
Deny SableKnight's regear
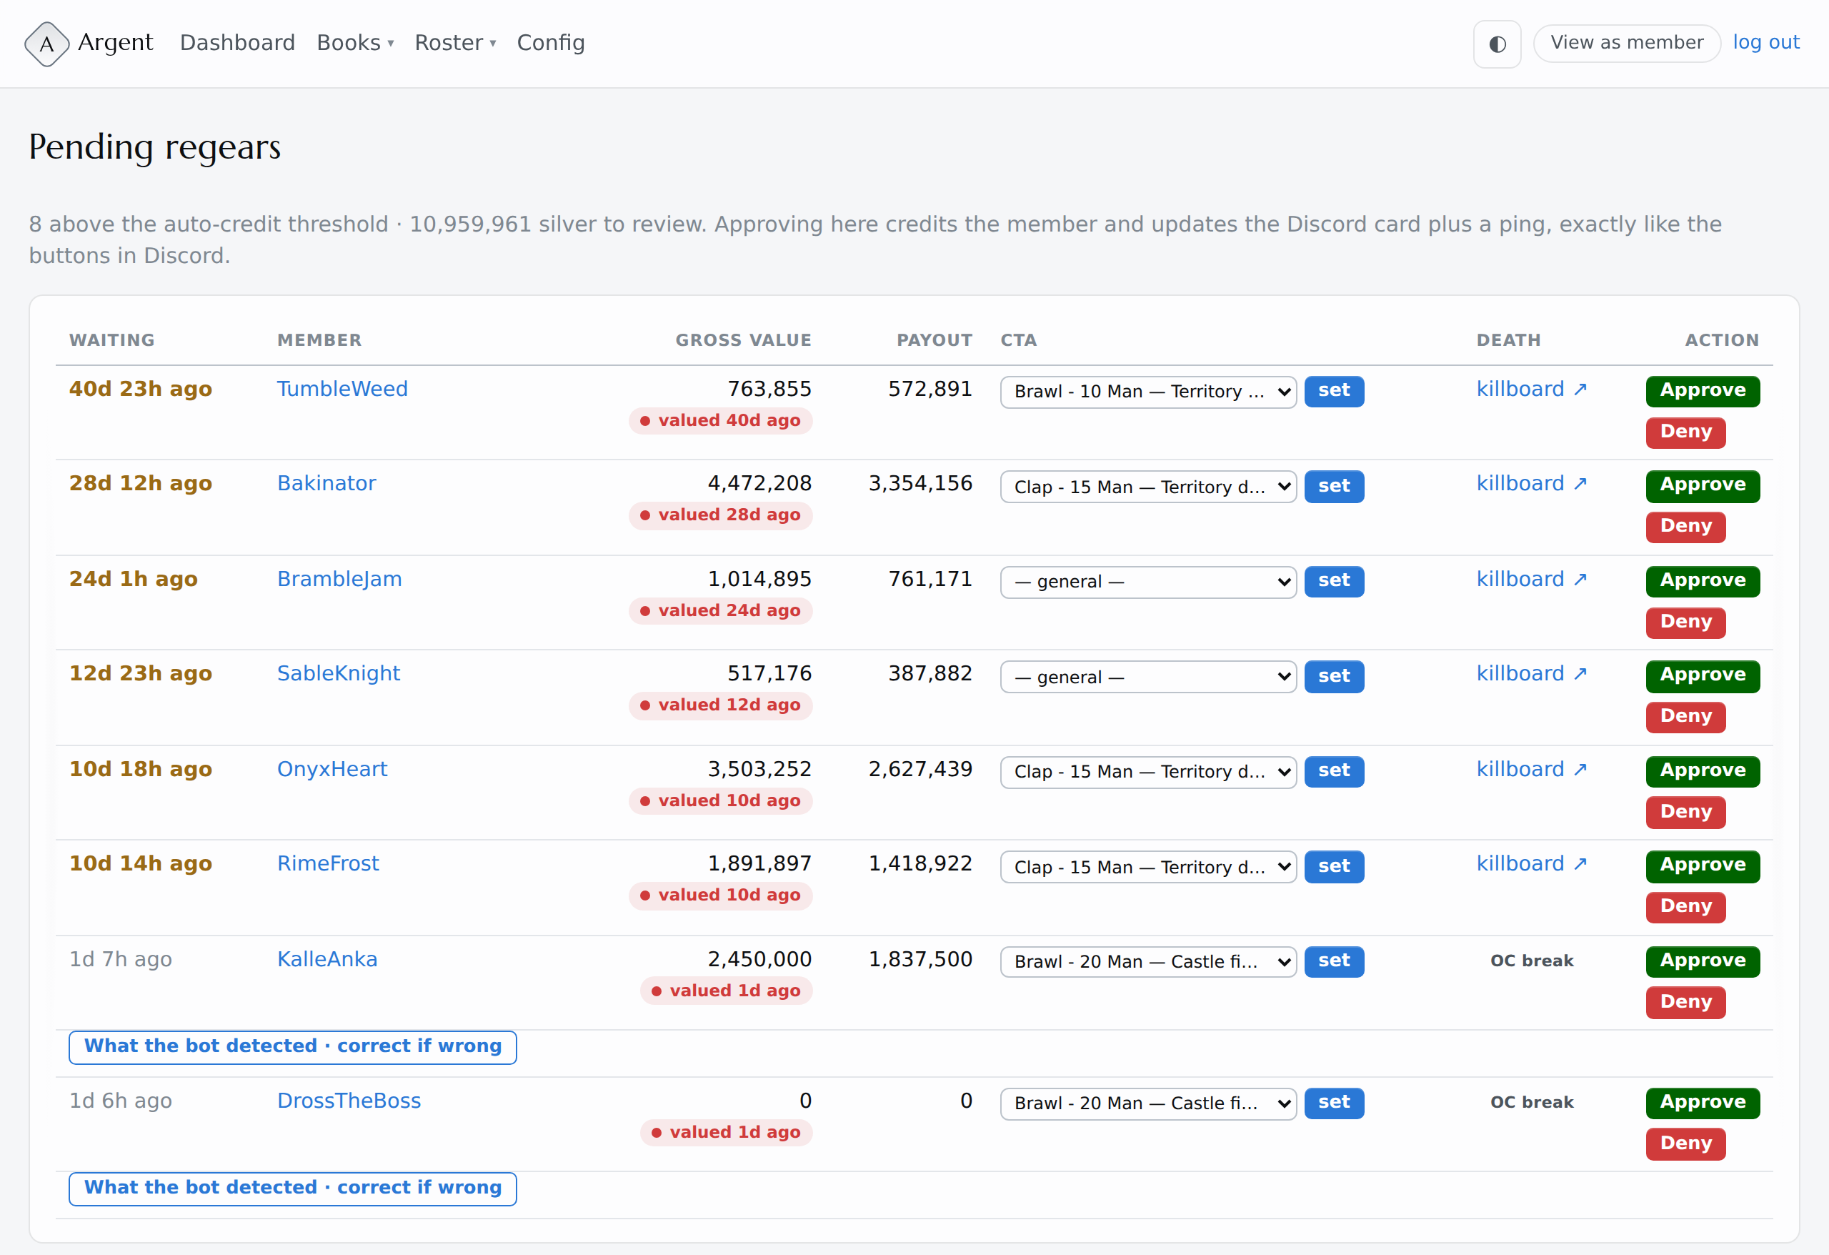pos(1686,718)
